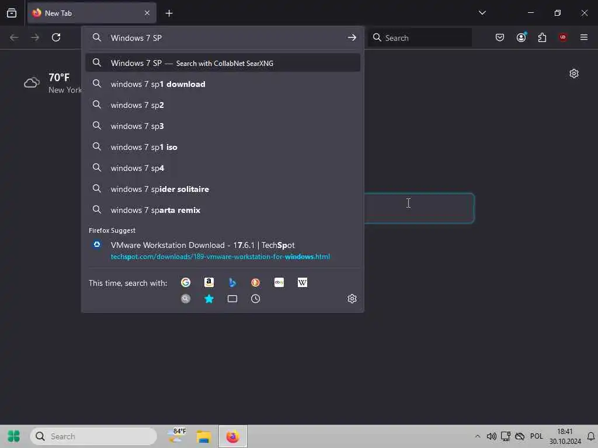Click the go arrow in the address bar
This screenshot has height=448, width=598.
click(x=352, y=37)
